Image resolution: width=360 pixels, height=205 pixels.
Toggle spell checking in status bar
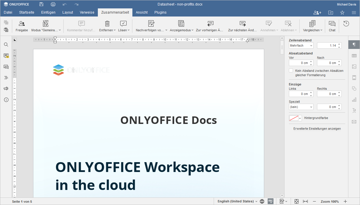click(271, 201)
